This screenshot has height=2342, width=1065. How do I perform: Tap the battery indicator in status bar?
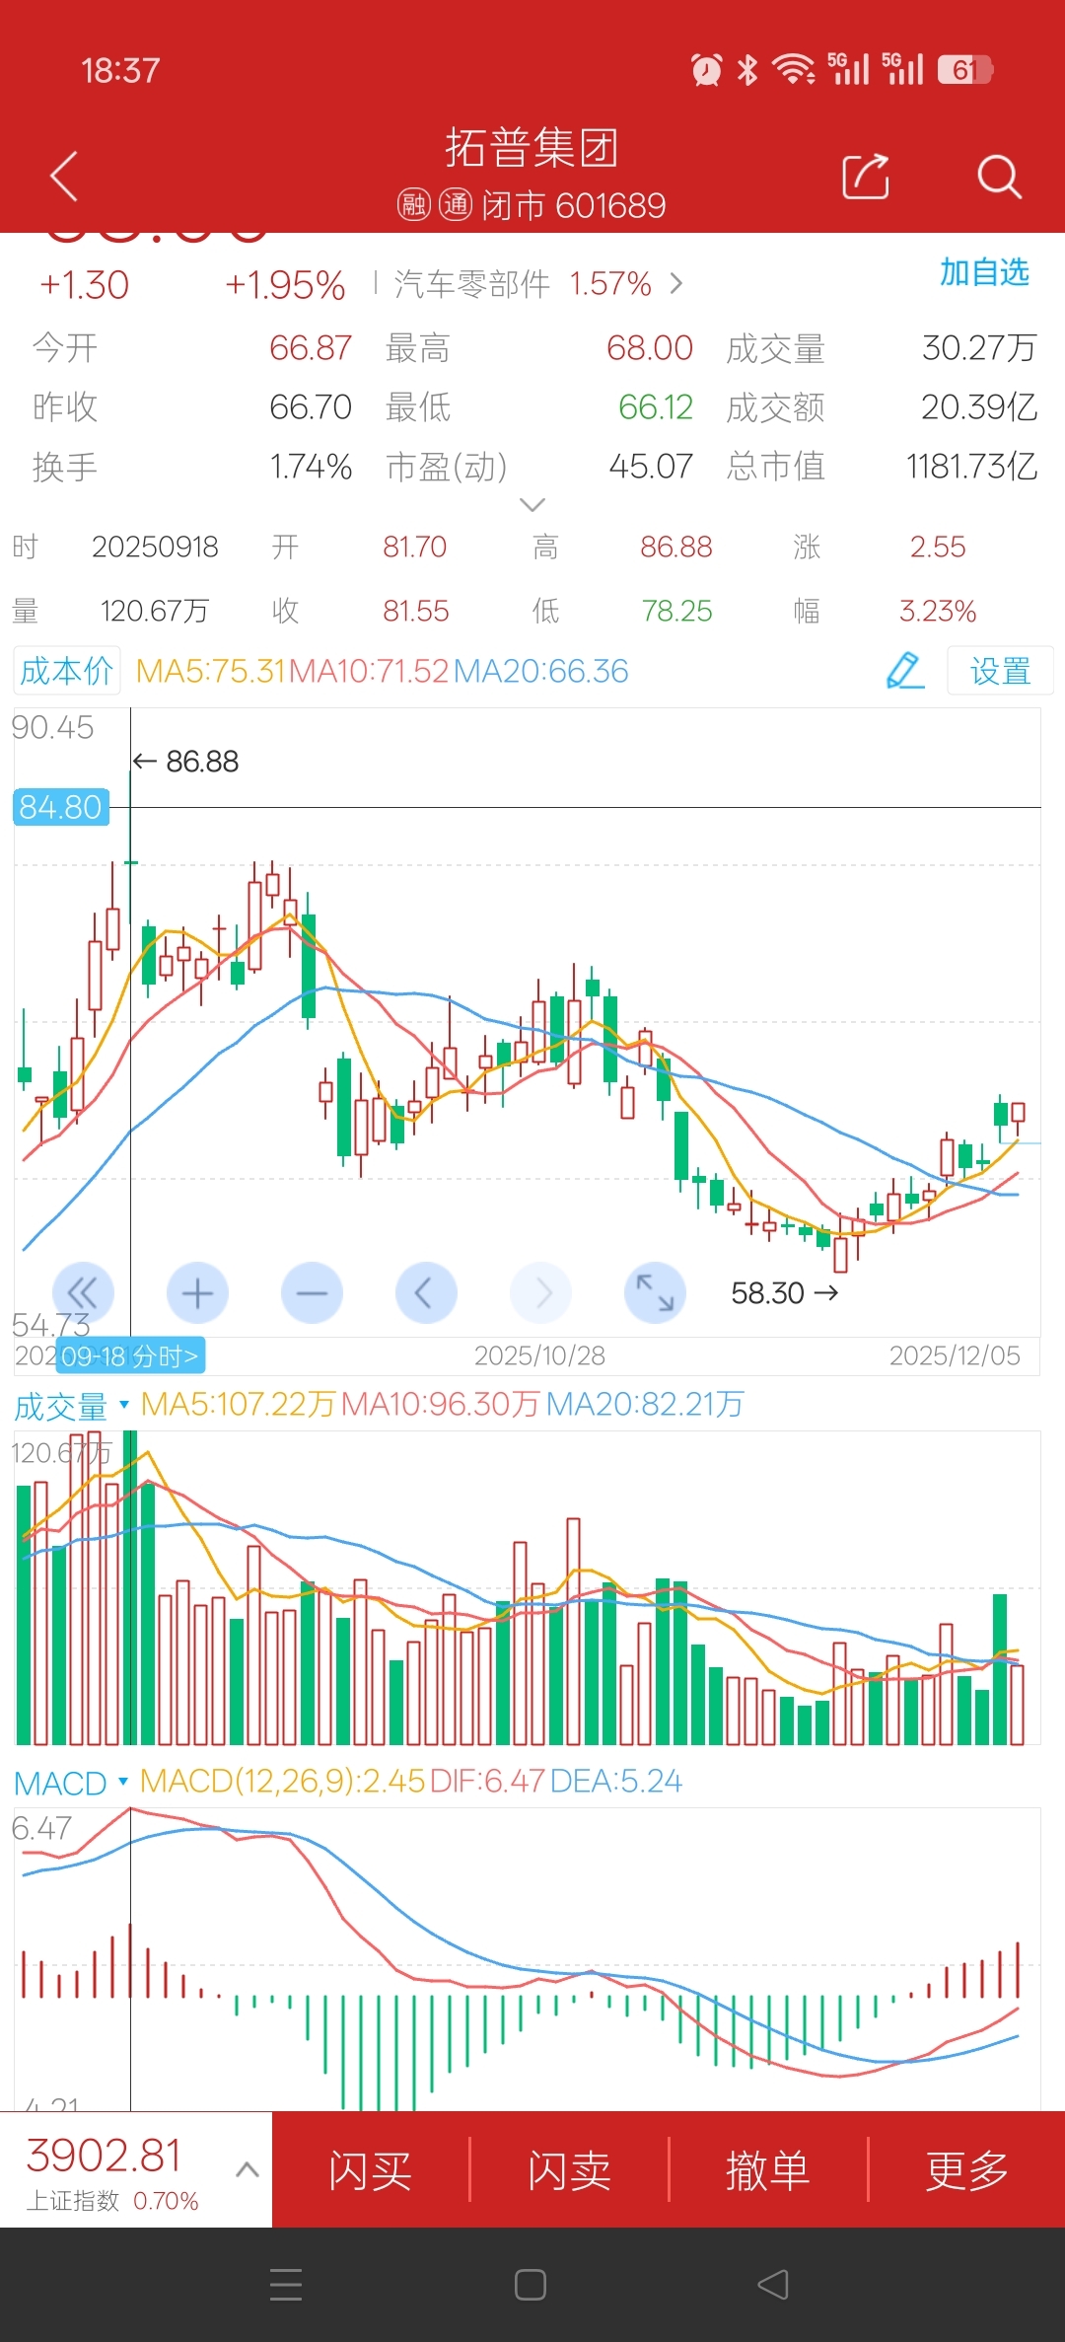(965, 70)
